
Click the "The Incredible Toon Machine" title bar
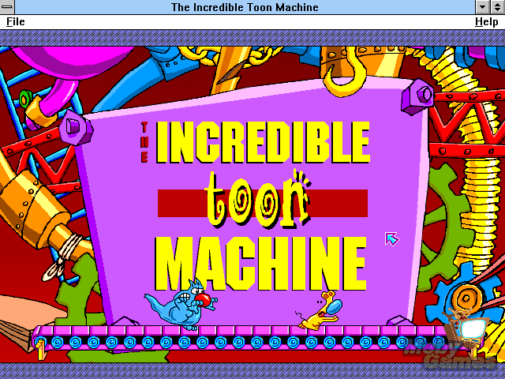[245, 7]
